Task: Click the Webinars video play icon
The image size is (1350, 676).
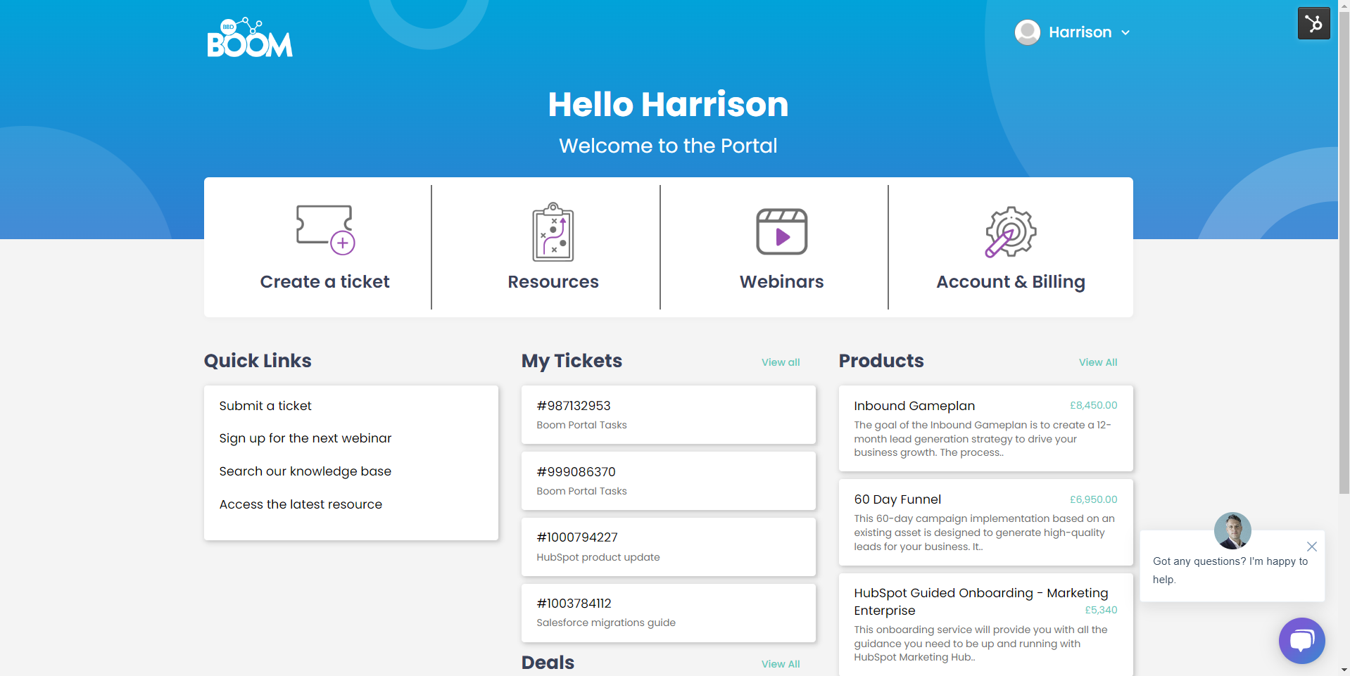Action: (781, 232)
